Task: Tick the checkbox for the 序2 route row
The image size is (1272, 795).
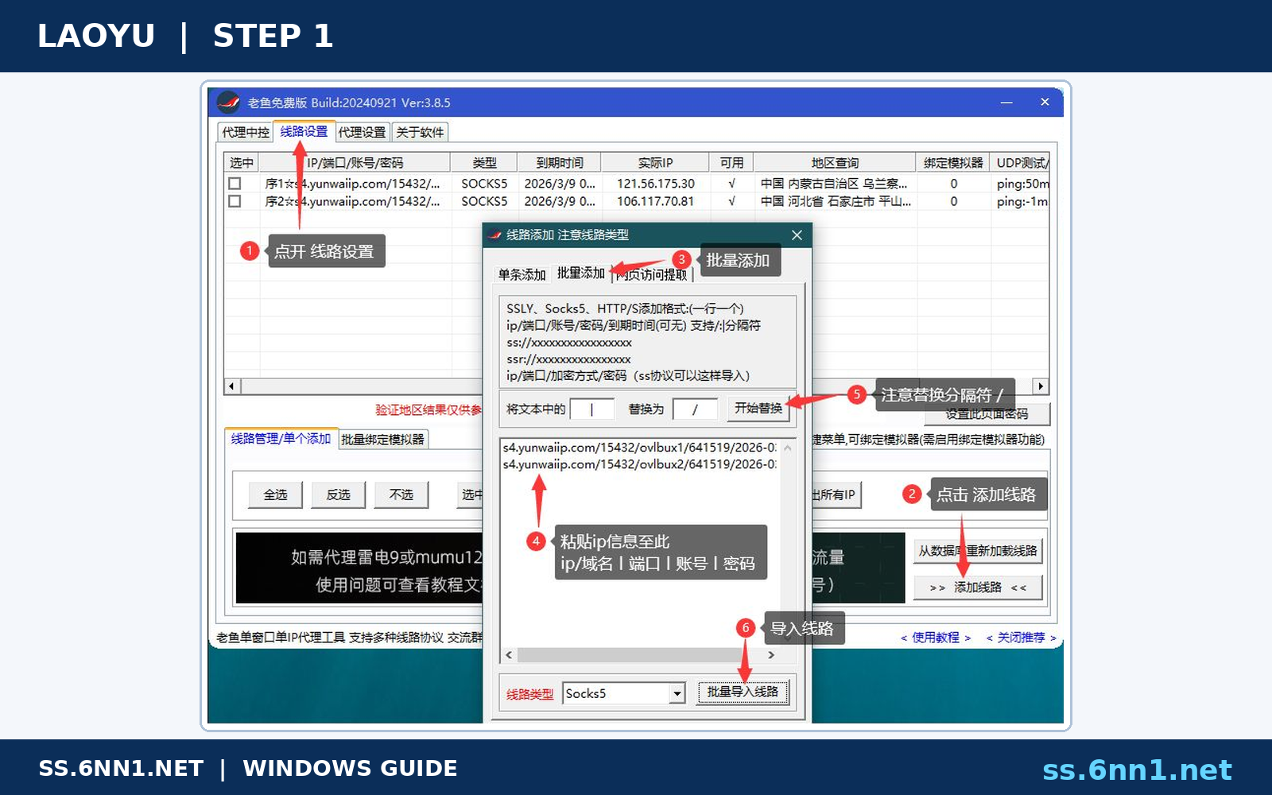Action: coord(235,201)
